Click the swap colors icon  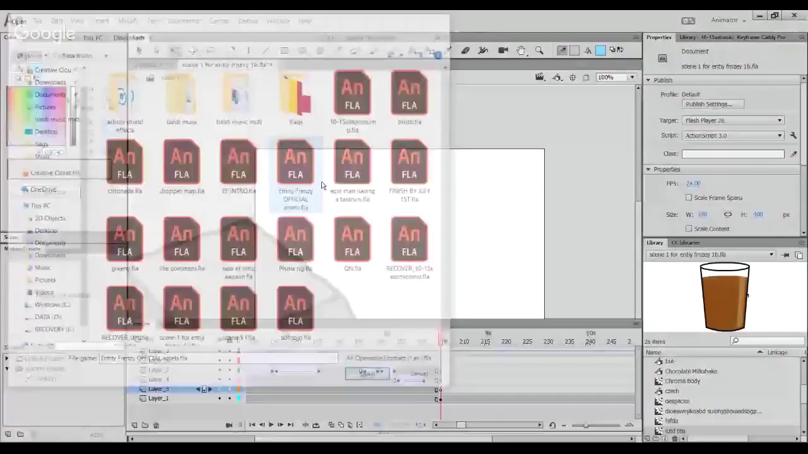619,50
